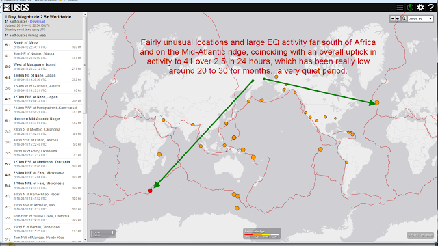Zoom out the map with minus button
The width and height of the screenshot is (438, 246).
click(393, 19)
